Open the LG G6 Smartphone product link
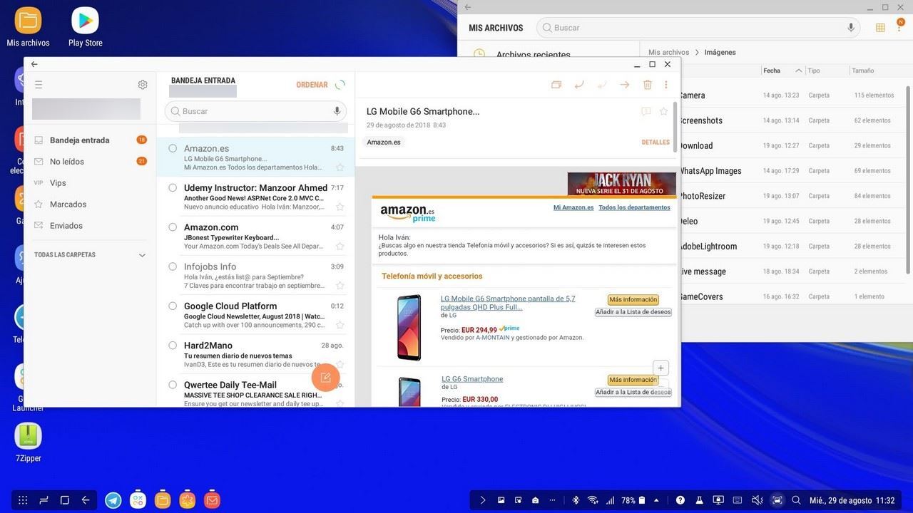 pos(472,379)
